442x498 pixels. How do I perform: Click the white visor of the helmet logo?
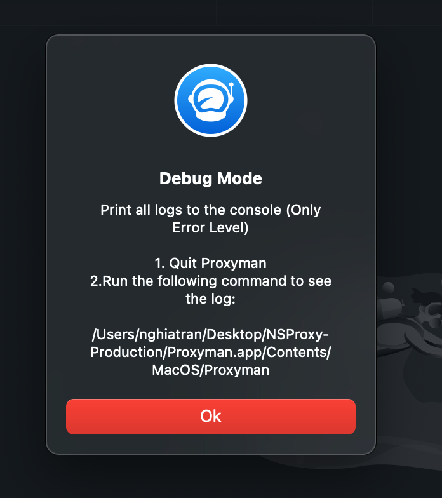211,100
